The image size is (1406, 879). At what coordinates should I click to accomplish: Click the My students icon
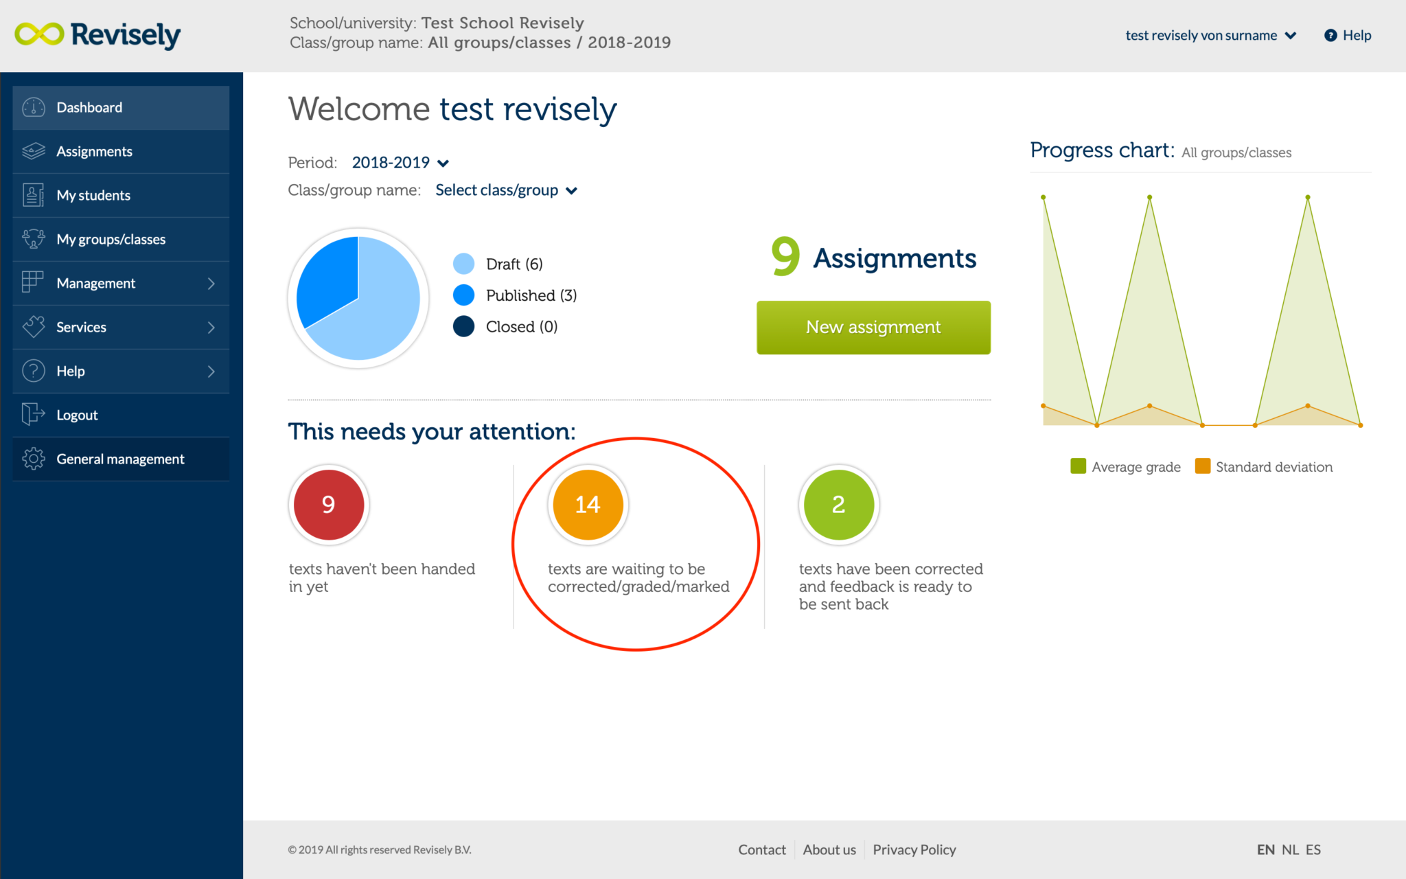tap(33, 195)
